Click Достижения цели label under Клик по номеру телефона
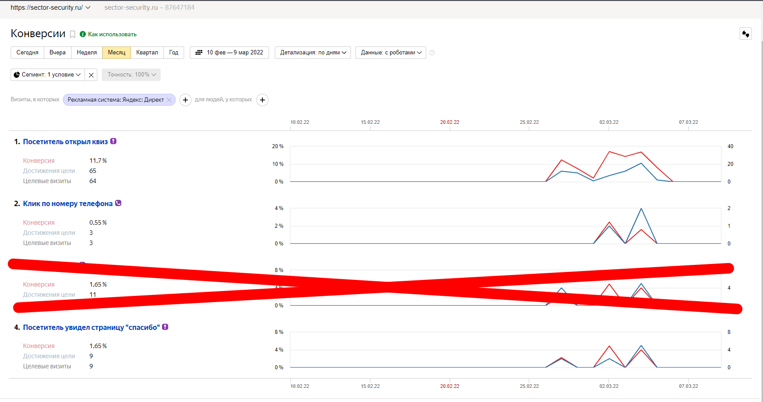Image resolution: width=763 pixels, height=402 pixels. click(49, 233)
